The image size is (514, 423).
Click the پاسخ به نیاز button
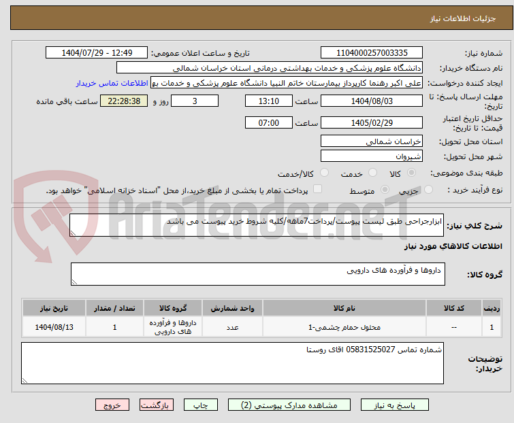click(x=395, y=405)
